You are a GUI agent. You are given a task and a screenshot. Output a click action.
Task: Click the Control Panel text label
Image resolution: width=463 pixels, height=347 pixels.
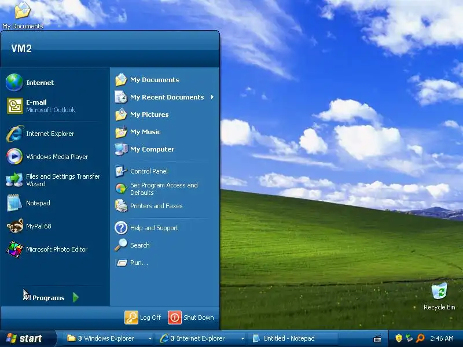tap(149, 171)
